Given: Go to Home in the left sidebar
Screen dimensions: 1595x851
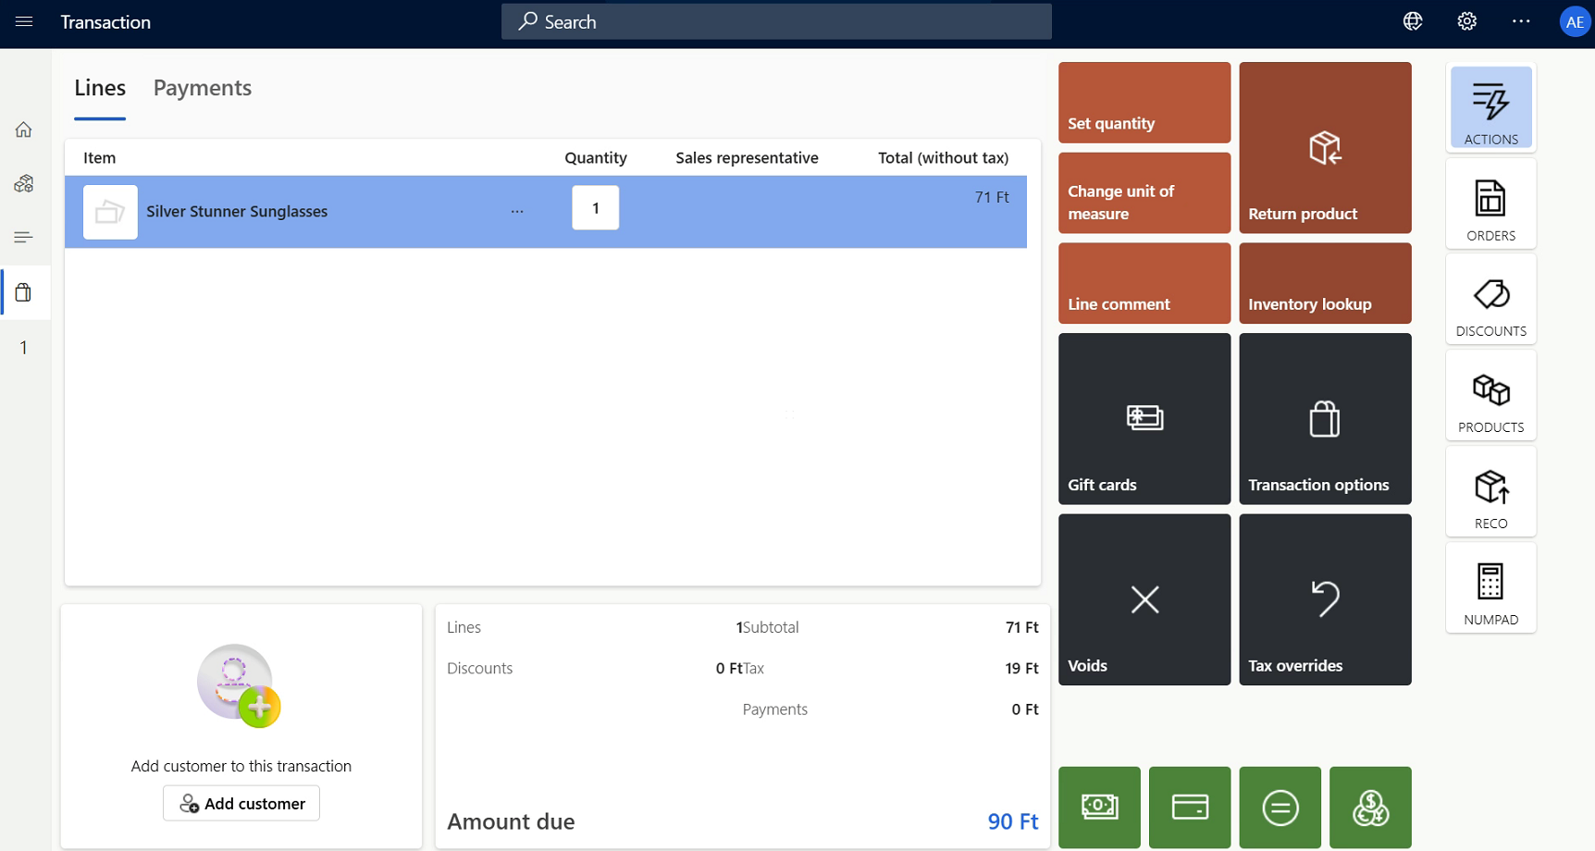Looking at the screenshot, I should point(24,129).
